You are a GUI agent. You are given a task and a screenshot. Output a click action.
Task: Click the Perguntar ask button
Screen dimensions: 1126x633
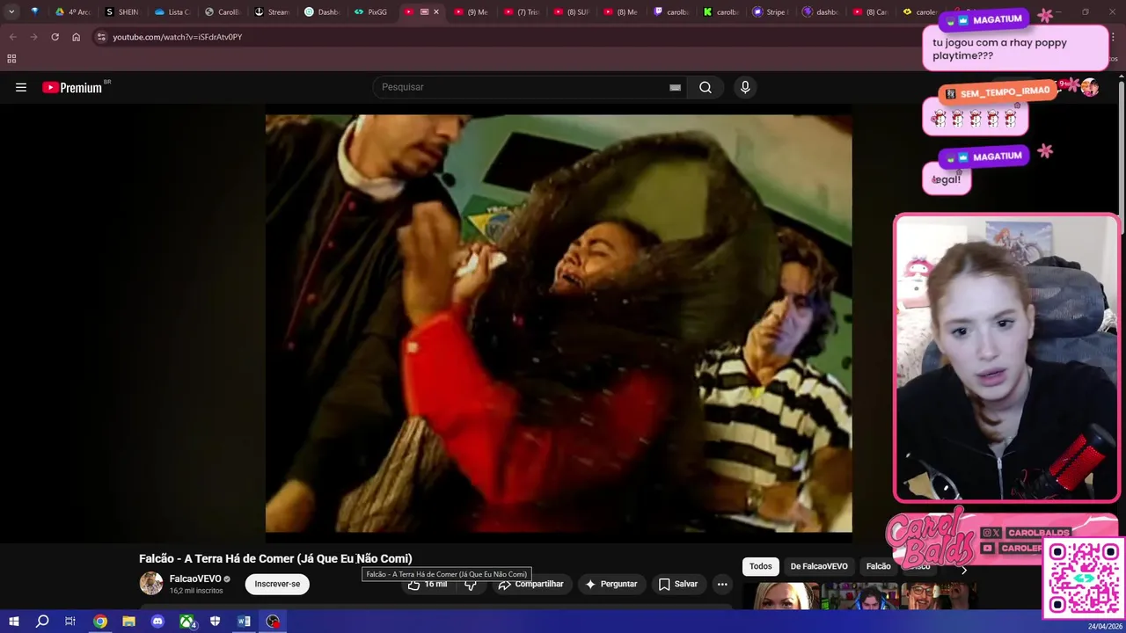[611, 584]
